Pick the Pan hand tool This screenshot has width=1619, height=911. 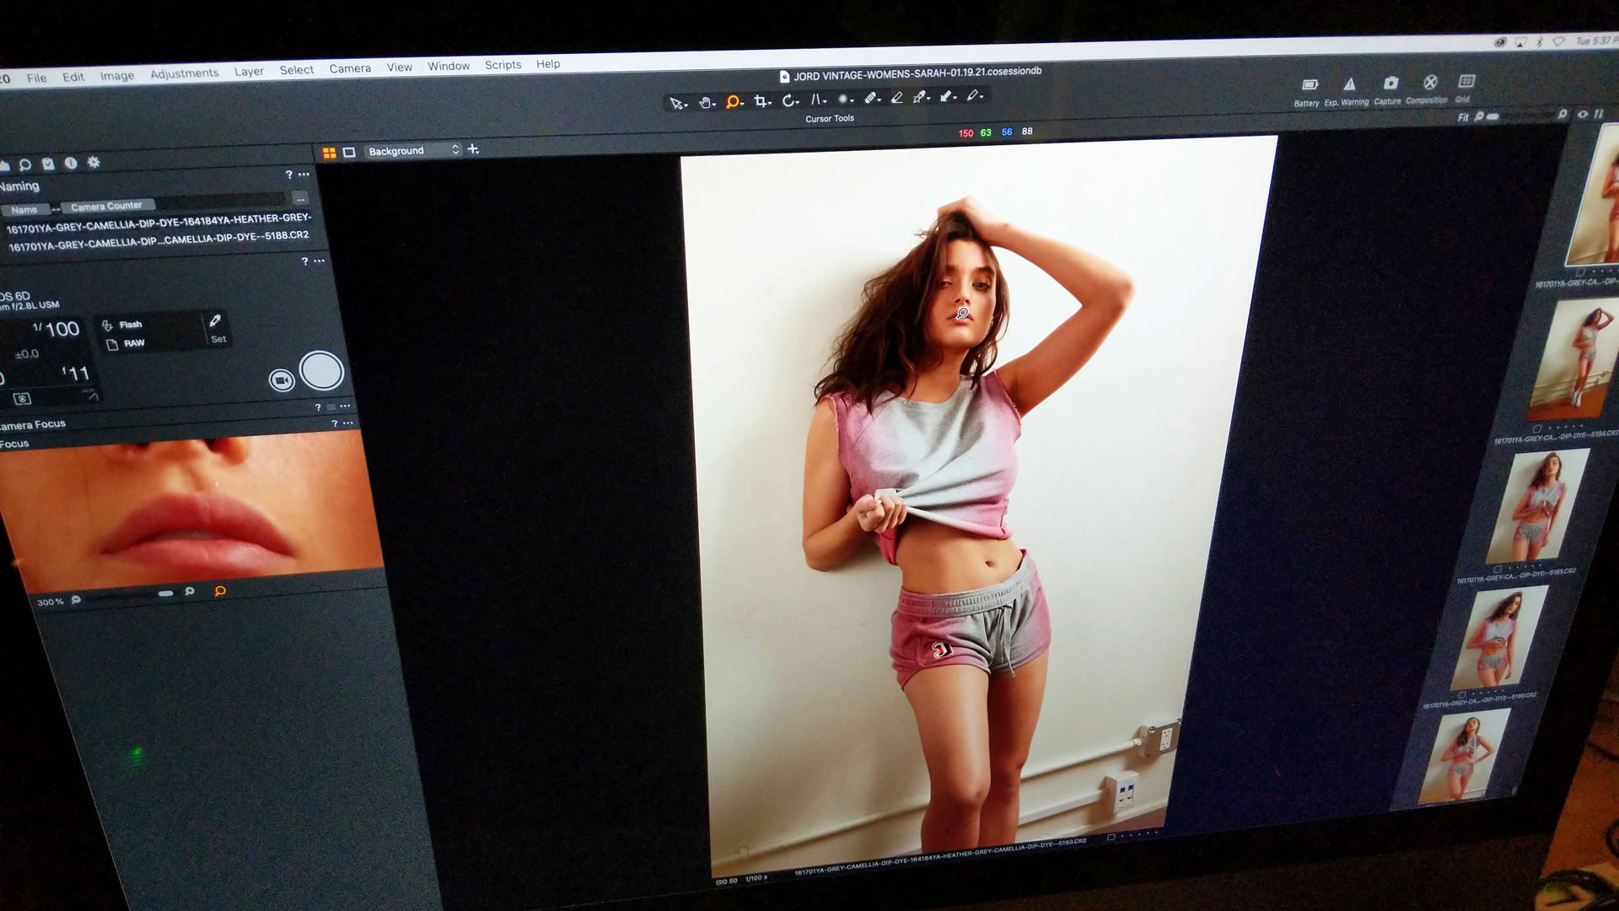pyautogui.click(x=707, y=103)
